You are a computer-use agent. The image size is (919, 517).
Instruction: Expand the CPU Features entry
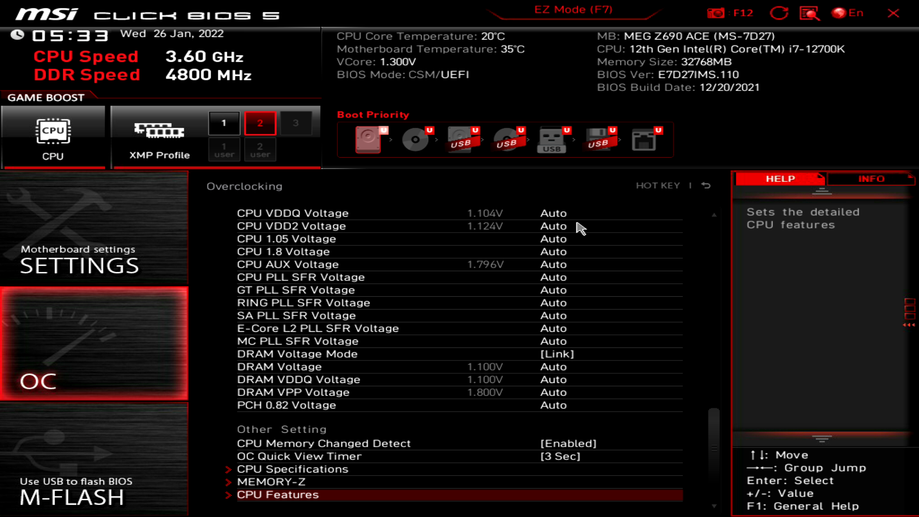(278, 495)
